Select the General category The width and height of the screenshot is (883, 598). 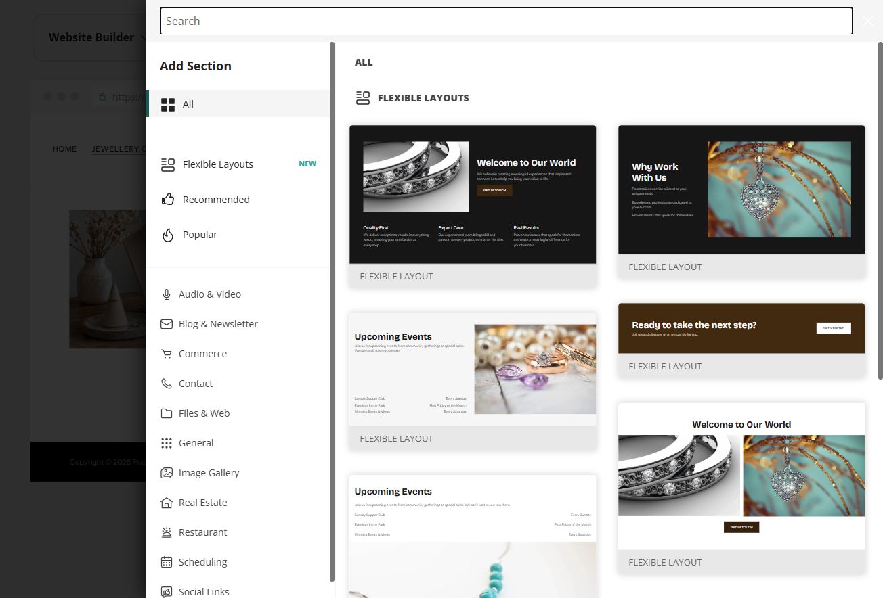click(238, 443)
